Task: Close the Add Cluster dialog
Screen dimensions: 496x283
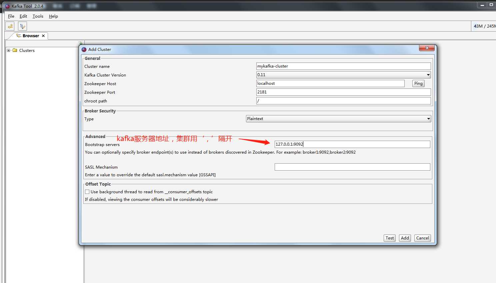Action: 427,48
